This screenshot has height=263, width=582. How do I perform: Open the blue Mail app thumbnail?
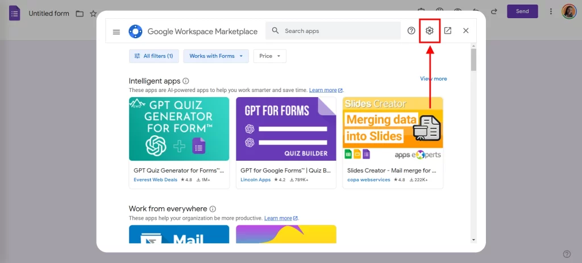[x=179, y=234]
